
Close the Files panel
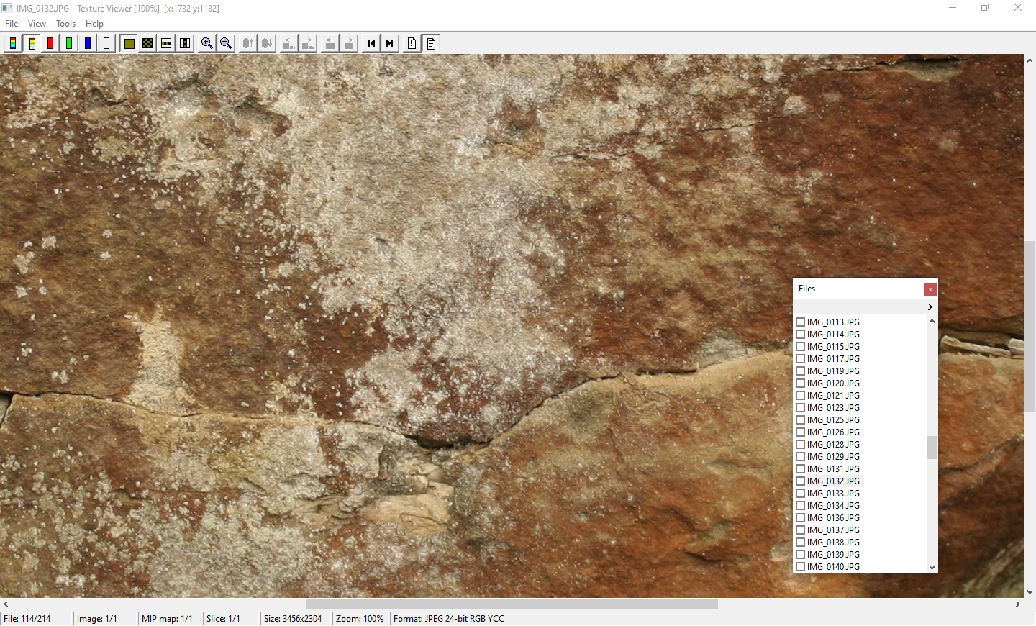[x=930, y=289]
